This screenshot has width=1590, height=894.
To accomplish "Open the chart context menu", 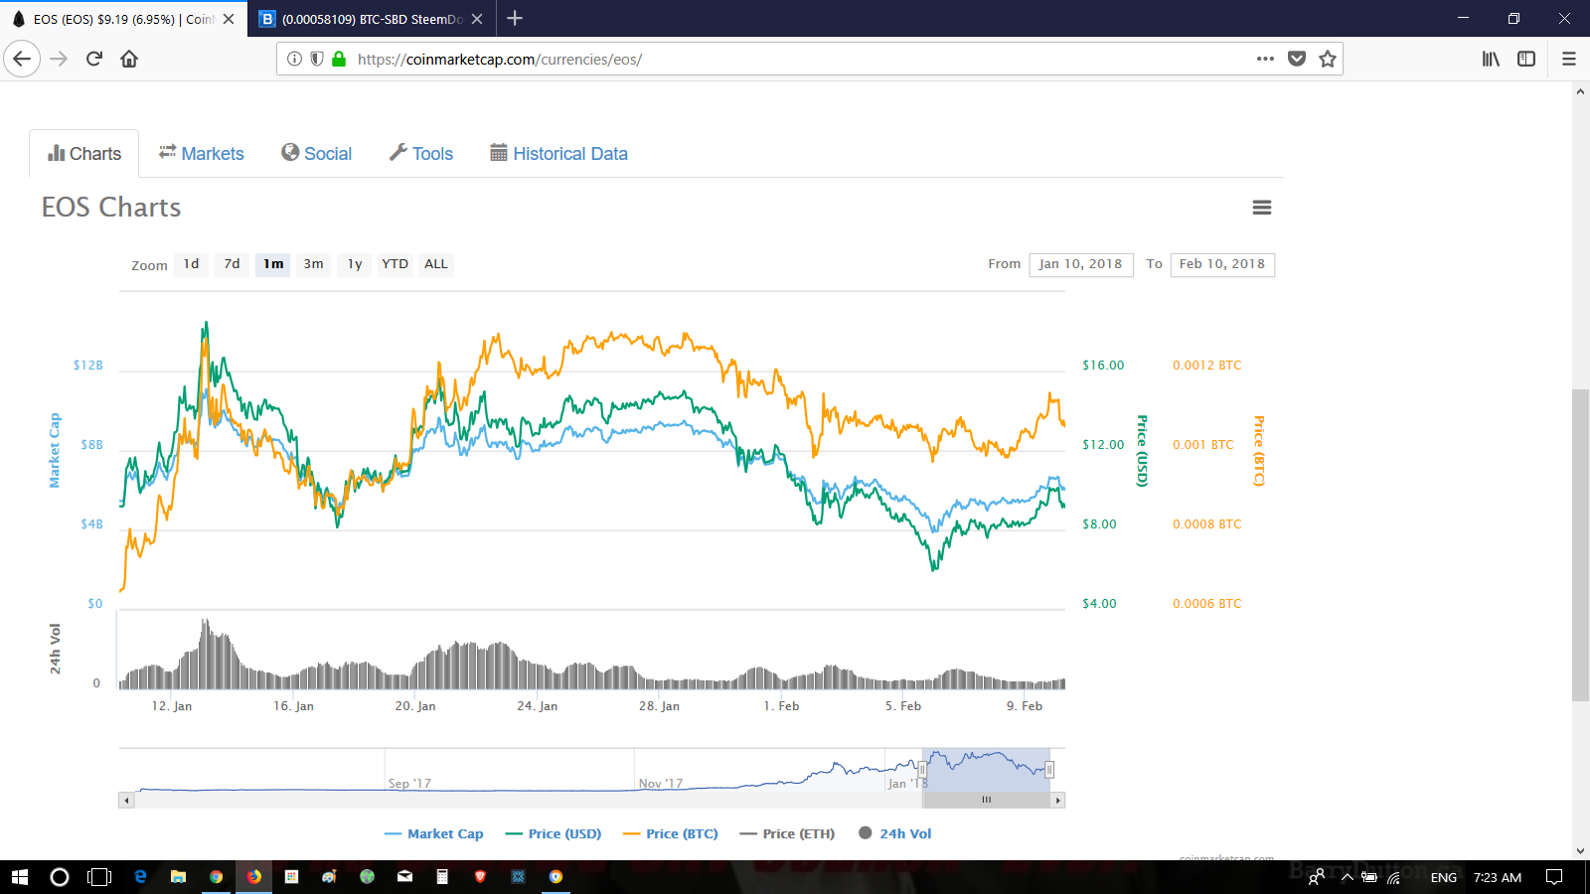I will click(x=1262, y=208).
